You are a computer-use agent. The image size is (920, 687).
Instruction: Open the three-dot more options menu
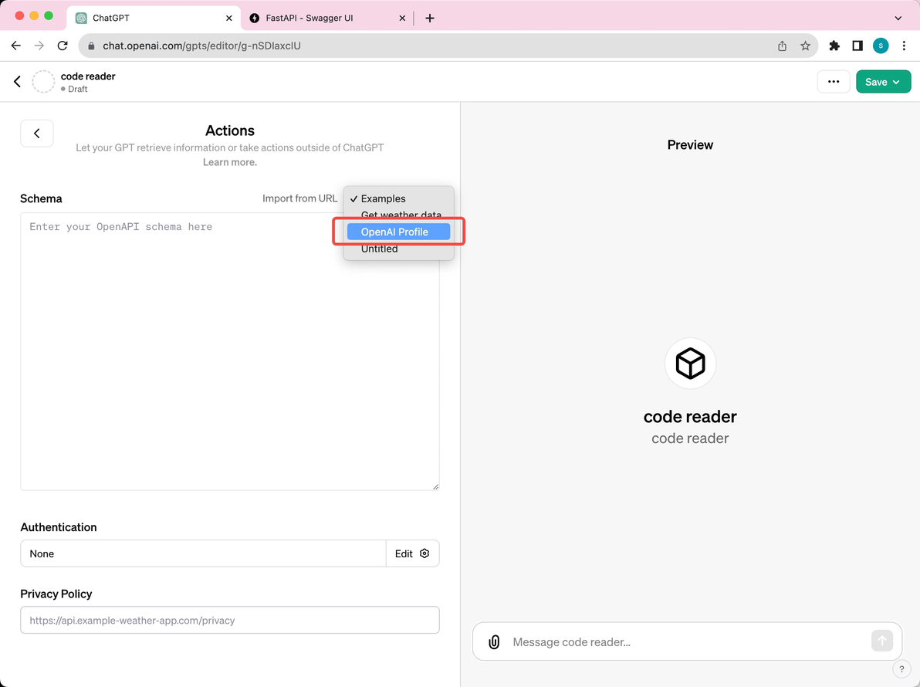click(833, 82)
